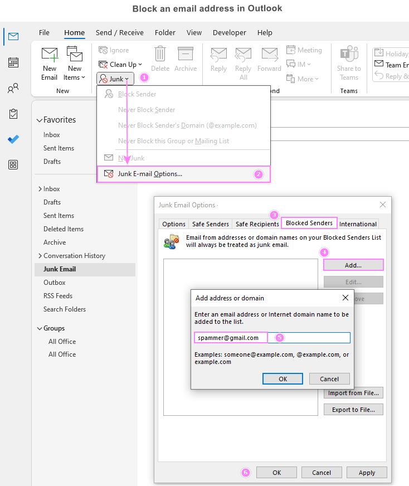Image resolution: width=409 pixels, height=486 pixels.
Task: Close the Add address or domain dialog
Action: click(x=345, y=298)
